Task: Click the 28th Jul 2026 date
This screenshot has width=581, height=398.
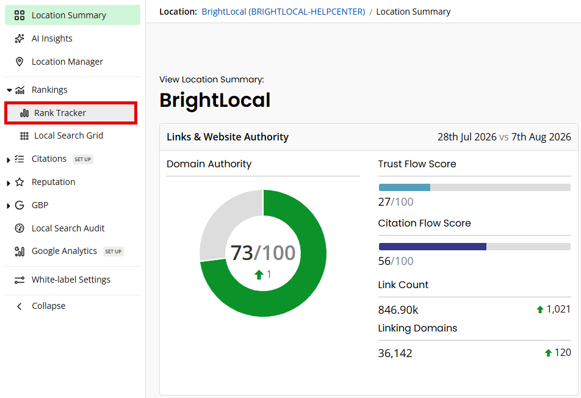Action: (x=467, y=137)
